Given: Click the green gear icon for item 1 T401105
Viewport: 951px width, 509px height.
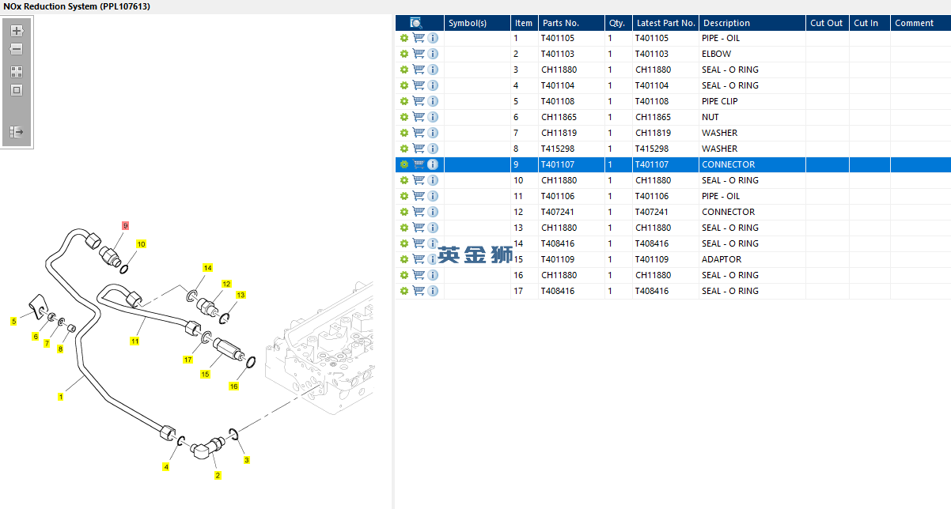Looking at the screenshot, I should (x=404, y=38).
